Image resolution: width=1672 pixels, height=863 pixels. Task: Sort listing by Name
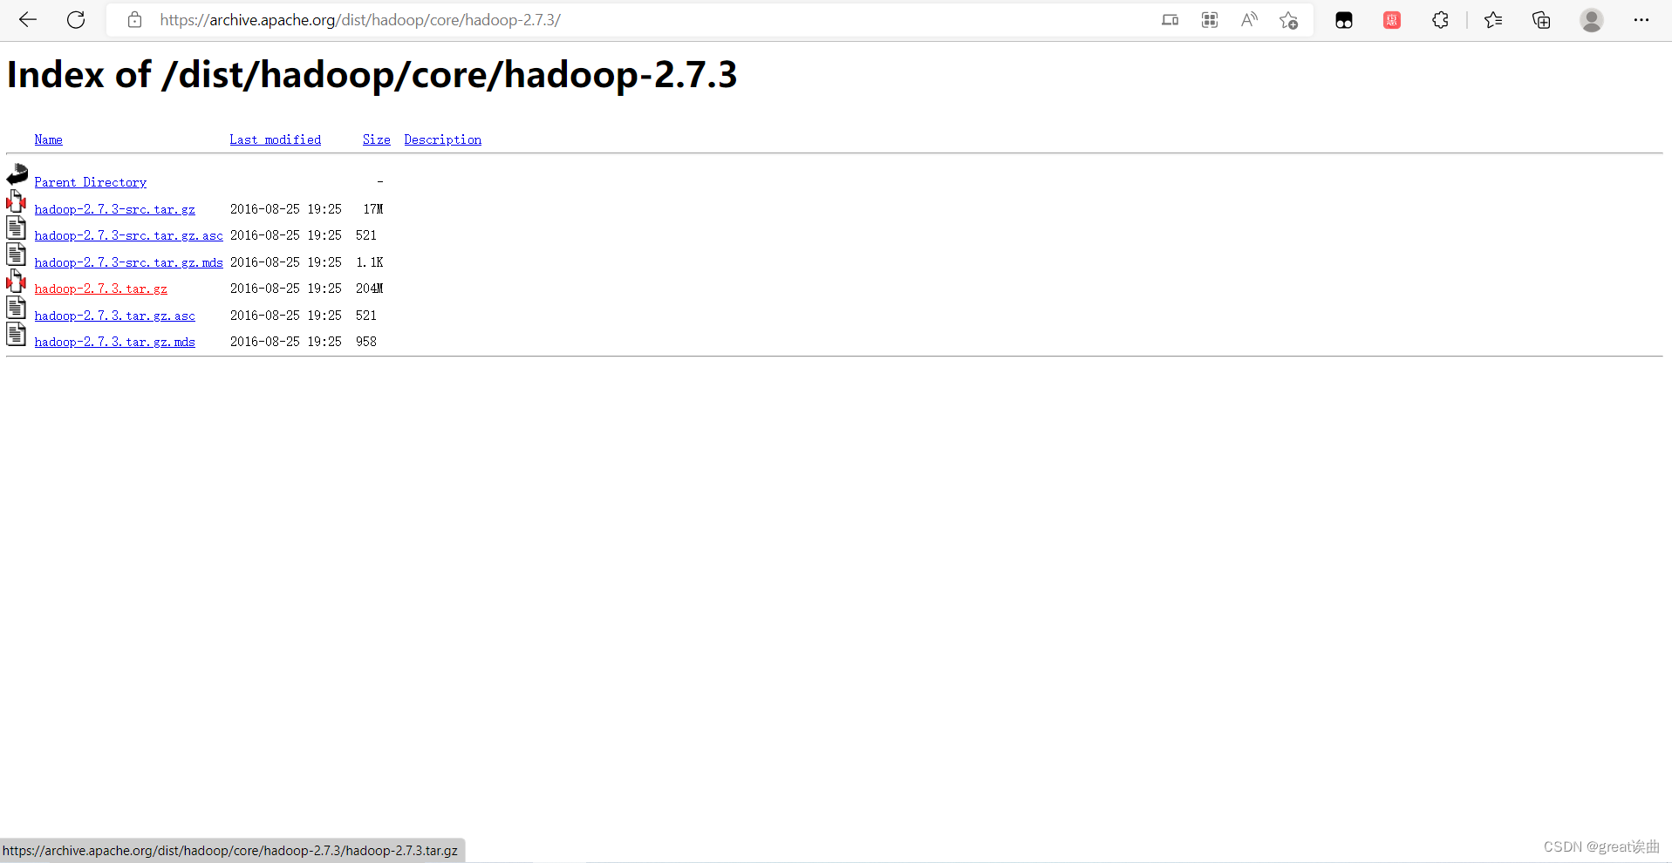point(49,139)
